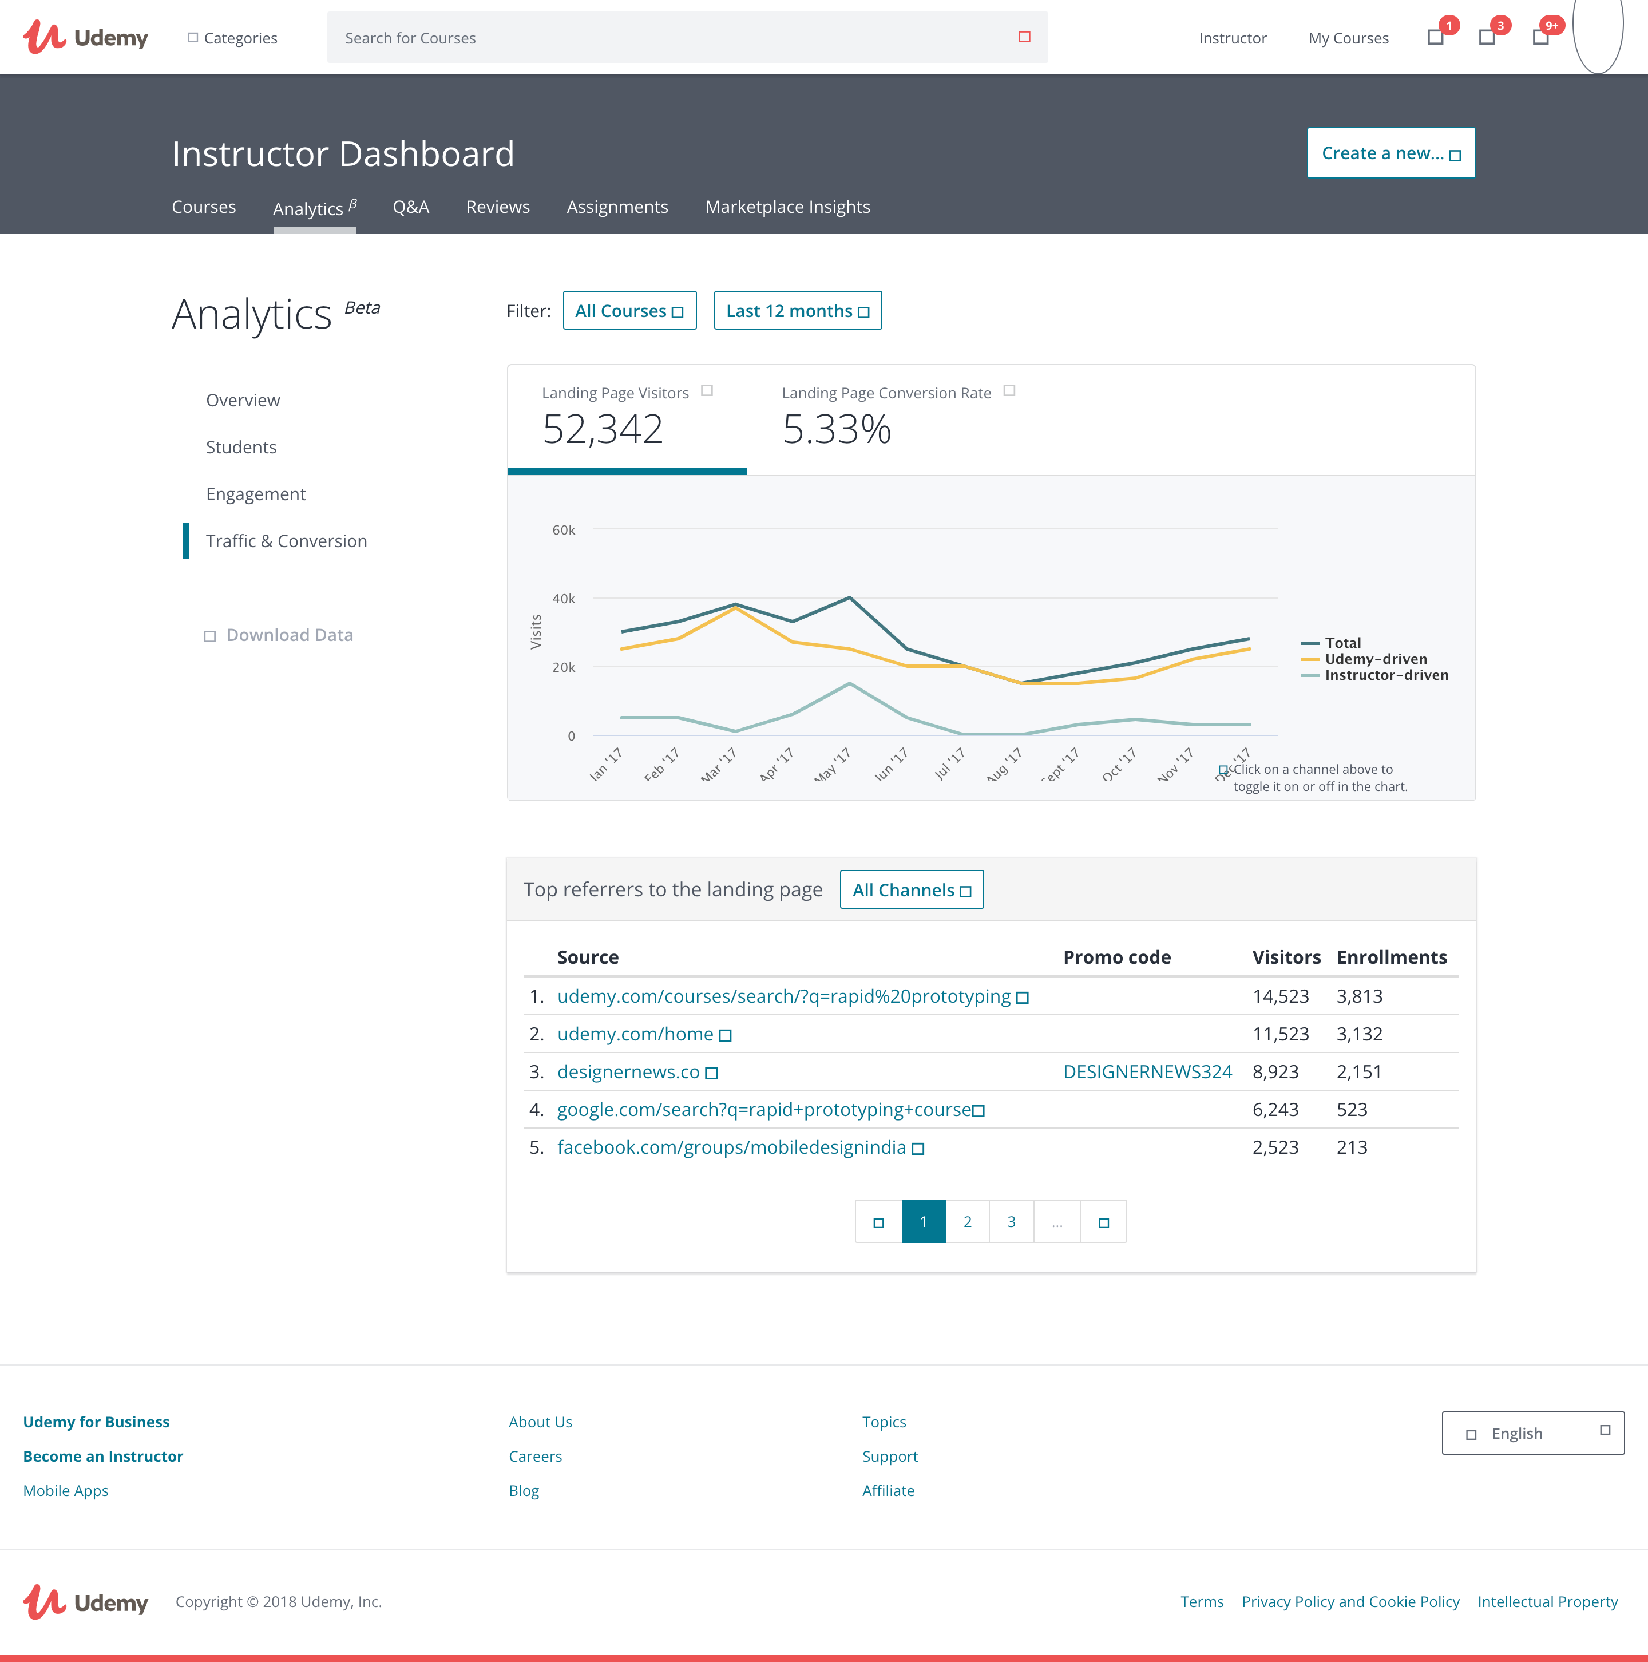Screen dimensions: 1648x1662
Task: Open Intellectual Property footer link
Action: [1547, 1602]
